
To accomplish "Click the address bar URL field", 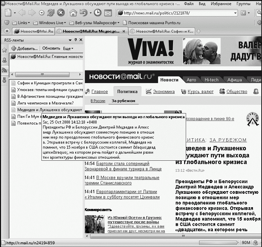I will (x=178, y=13).
